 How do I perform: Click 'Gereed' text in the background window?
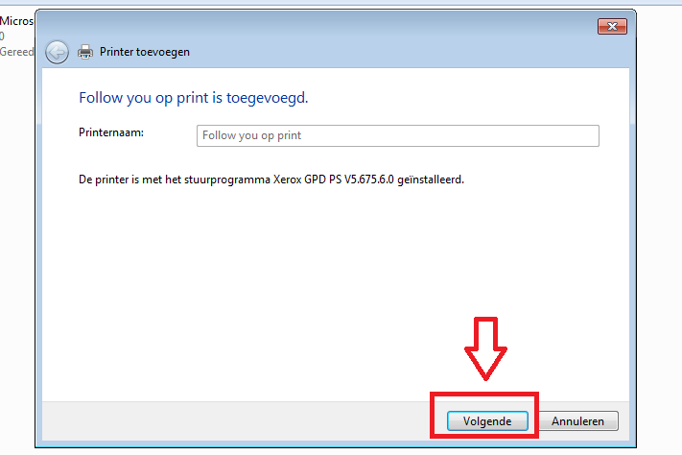(17, 52)
